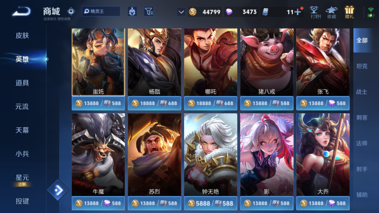This screenshot has width=379, height=213.
Task: Tap the plus icon to add vouchers
Action: pyautogui.click(x=298, y=12)
